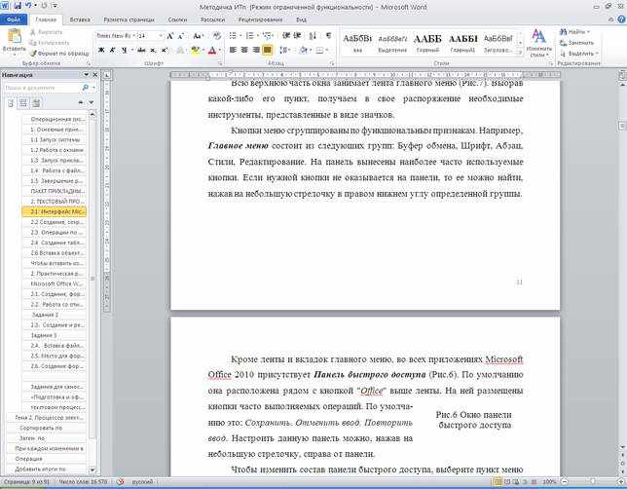
Task: Toggle bold Ж formatting
Action: [101, 51]
